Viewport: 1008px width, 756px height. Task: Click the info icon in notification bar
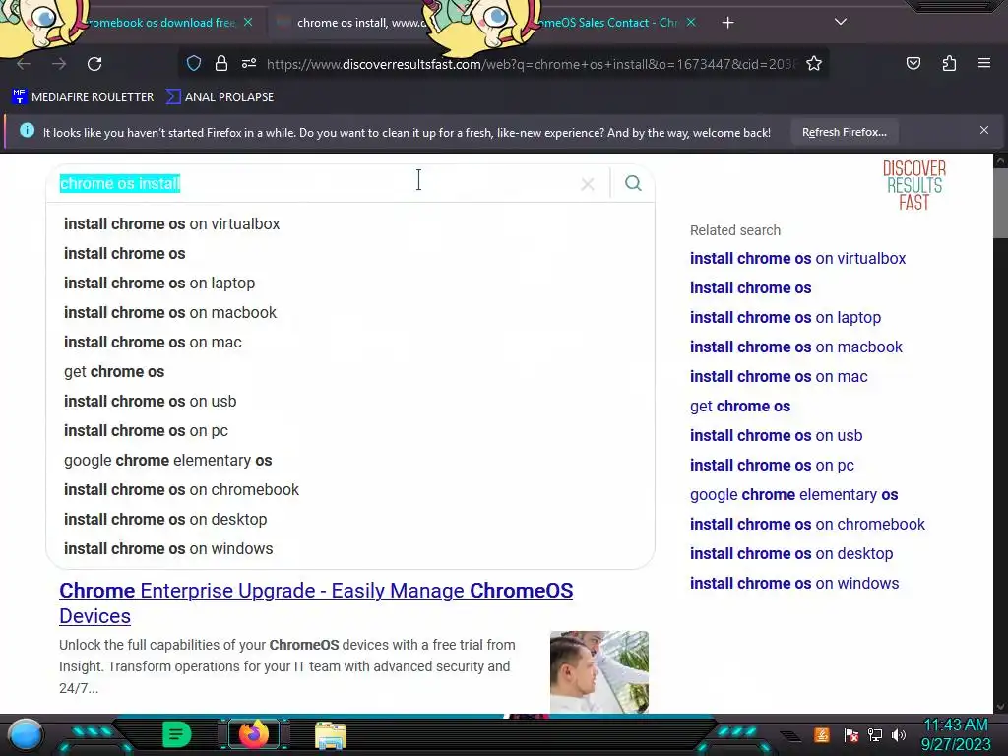point(27,131)
